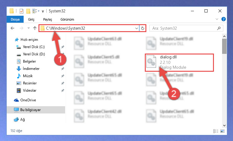Open the Help question mark icon

[x=224, y=19]
